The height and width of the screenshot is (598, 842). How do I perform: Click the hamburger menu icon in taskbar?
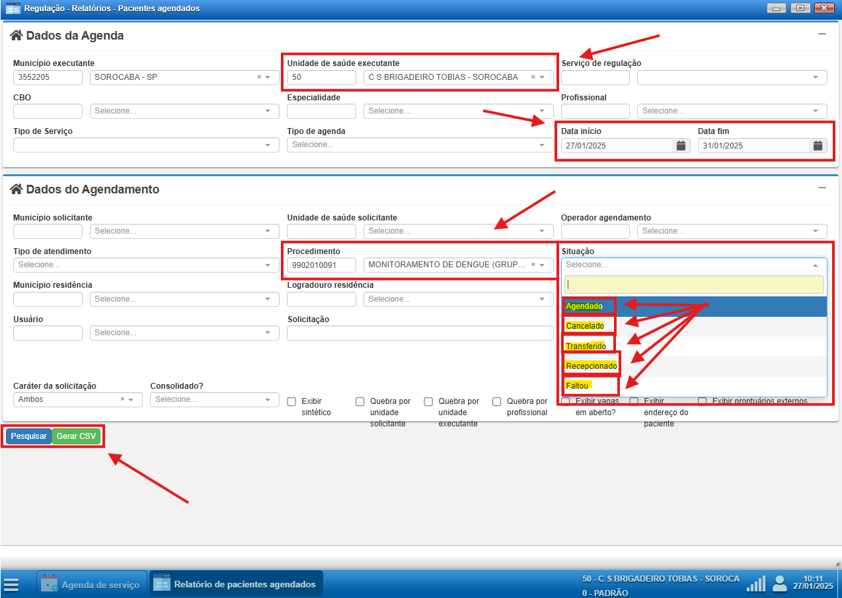tap(11, 585)
